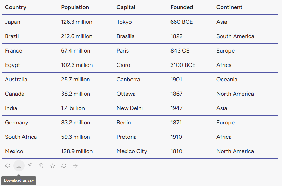The height and width of the screenshot is (186, 282).
Task: Select the Continent column header
Action: pyautogui.click(x=229, y=7)
